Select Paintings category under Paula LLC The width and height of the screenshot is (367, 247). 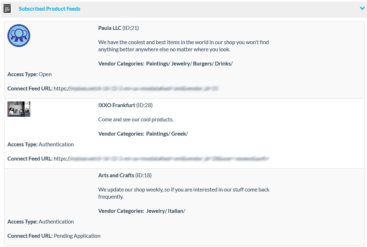(x=157, y=63)
